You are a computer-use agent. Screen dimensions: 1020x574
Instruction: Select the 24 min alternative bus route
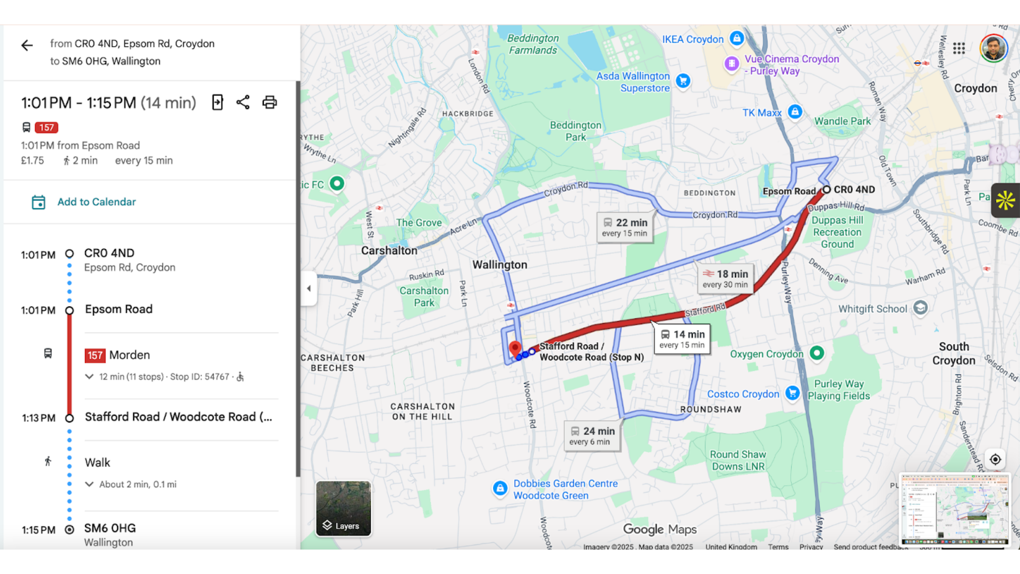591,436
